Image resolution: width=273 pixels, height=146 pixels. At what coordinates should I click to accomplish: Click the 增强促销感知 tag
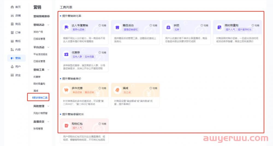click(x=130, y=29)
